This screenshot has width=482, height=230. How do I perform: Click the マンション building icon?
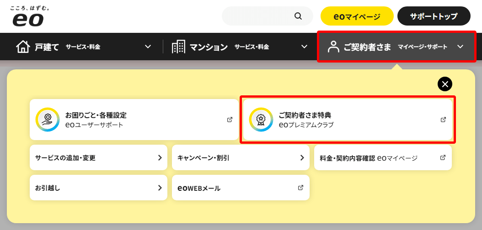pyautogui.click(x=179, y=47)
